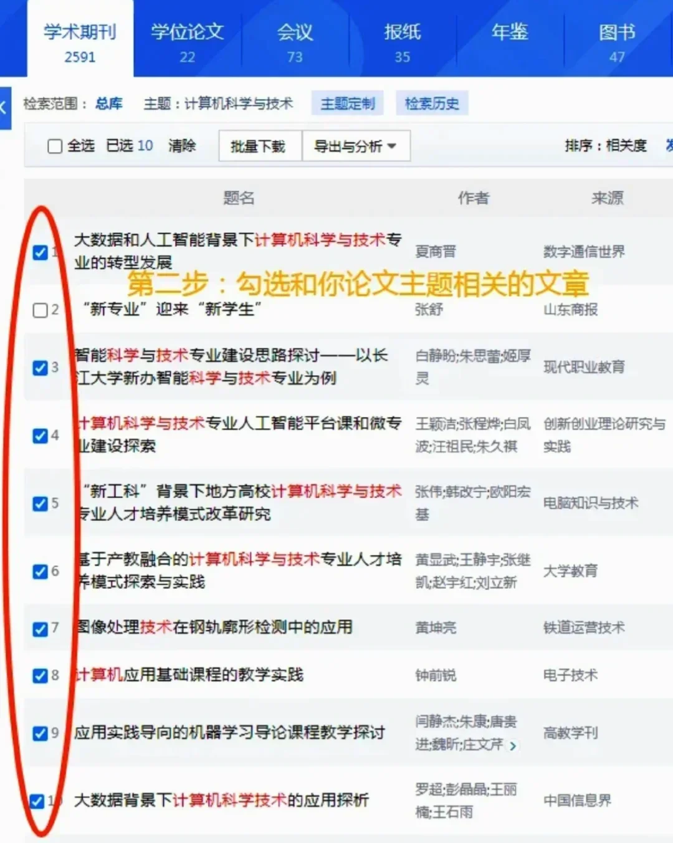The image size is (673, 843).
Task: Open the source journal 大学教育
Action: click(570, 571)
